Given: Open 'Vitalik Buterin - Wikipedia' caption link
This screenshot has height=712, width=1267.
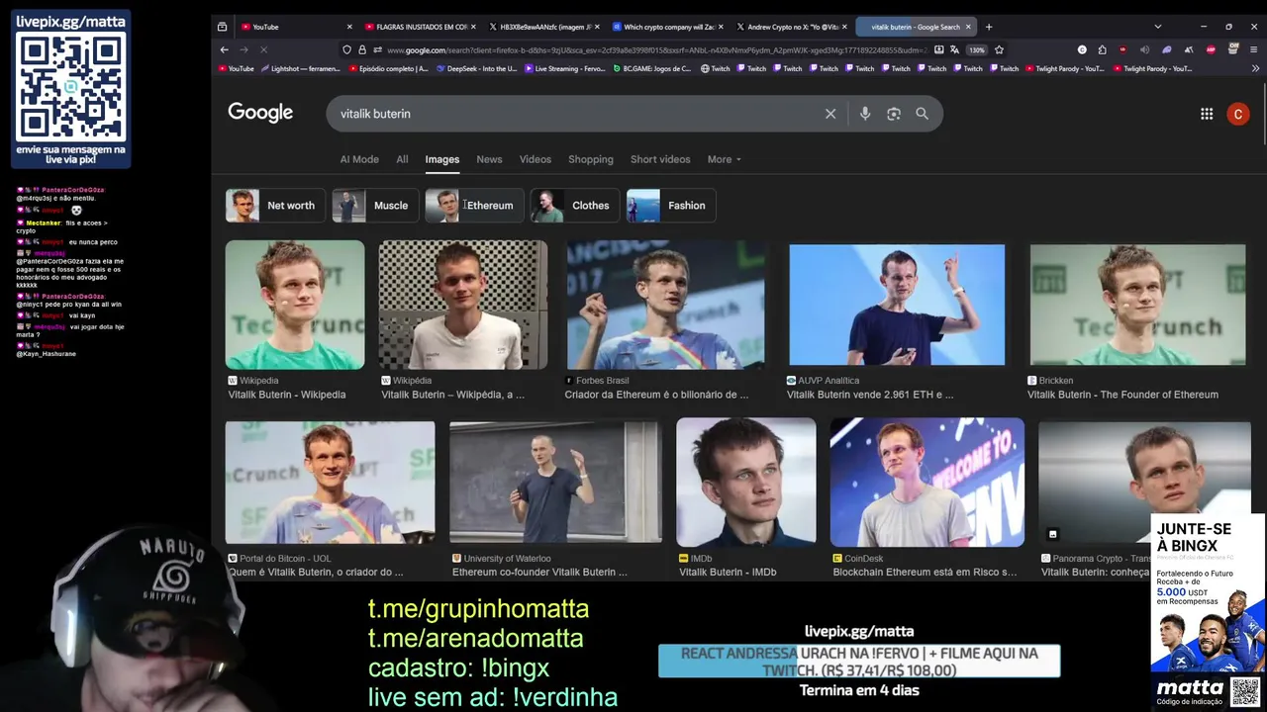Looking at the screenshot, I should pyautogui.click(x=287, y=395).
